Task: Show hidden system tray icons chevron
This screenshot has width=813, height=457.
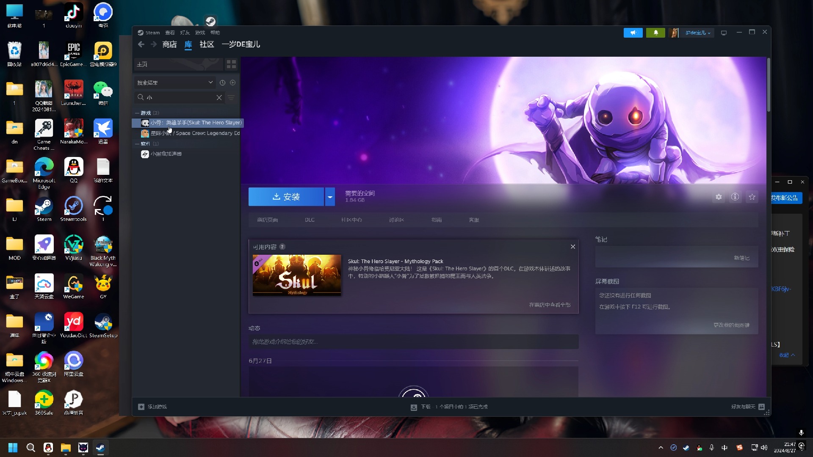Action: coord(661,448)
